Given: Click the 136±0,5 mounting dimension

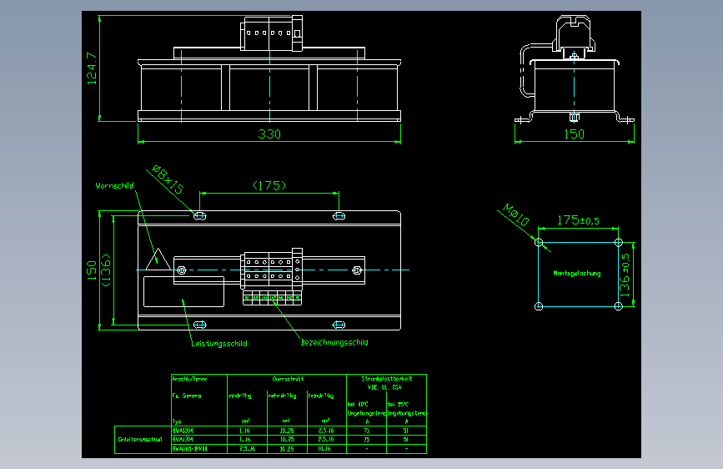Looking at the screenshot, I should click(x=625, y=275).
